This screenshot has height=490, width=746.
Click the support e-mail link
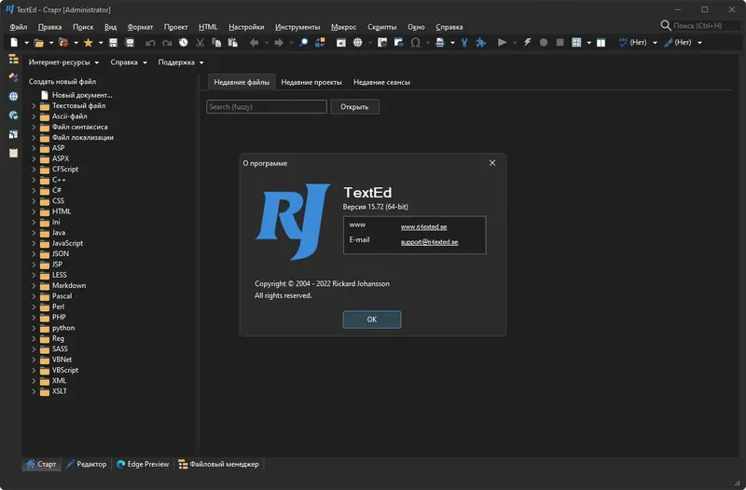429,242
